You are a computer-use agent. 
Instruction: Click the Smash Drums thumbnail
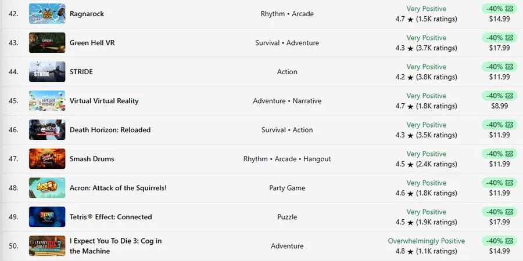[47, 159]
